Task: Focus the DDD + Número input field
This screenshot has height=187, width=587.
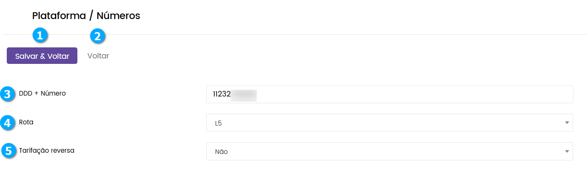Action: [389, 94]
